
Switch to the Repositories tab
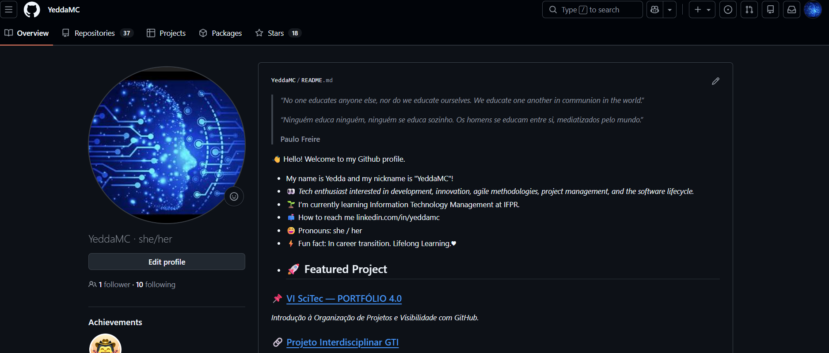[x=97, y=33]
